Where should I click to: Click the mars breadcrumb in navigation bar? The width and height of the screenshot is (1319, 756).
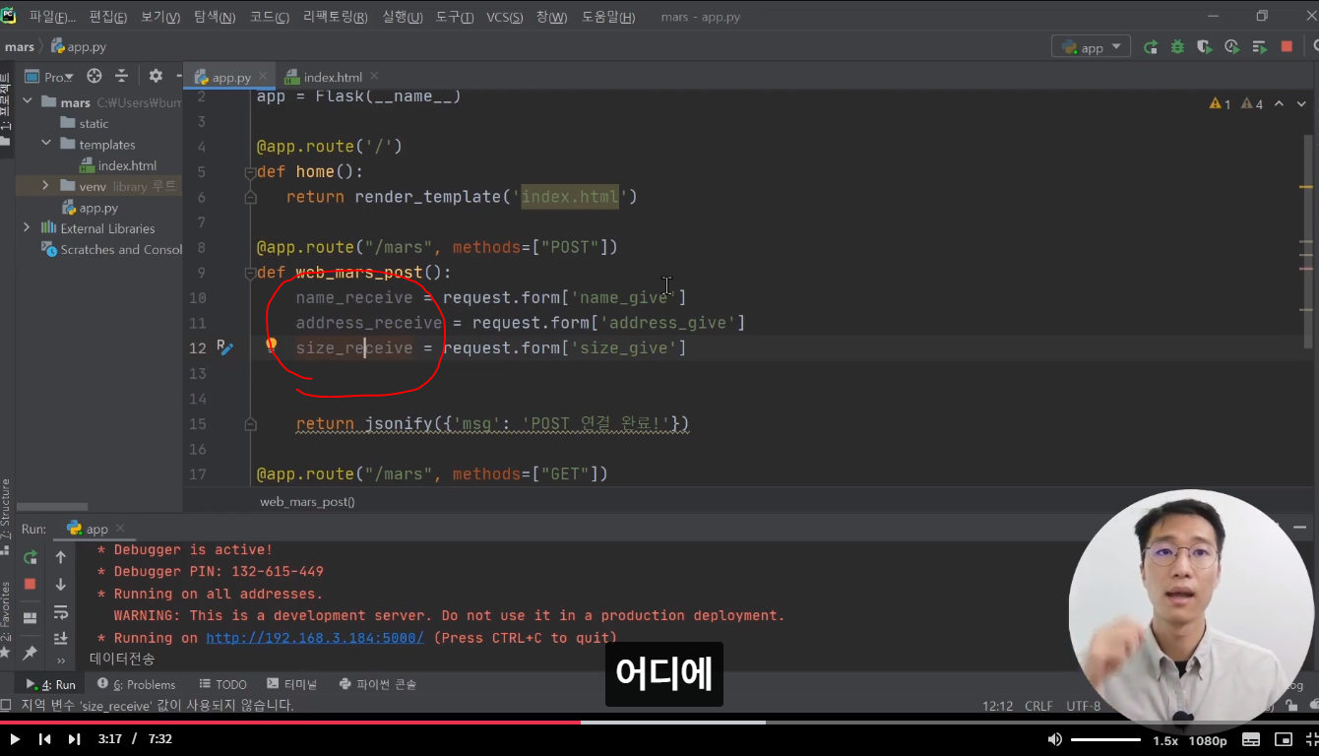[x=20, y=46]
